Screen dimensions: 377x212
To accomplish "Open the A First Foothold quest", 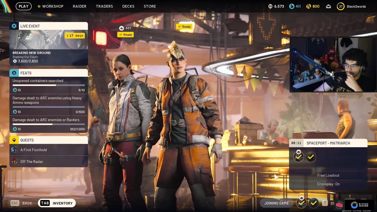I will (49, 150).
